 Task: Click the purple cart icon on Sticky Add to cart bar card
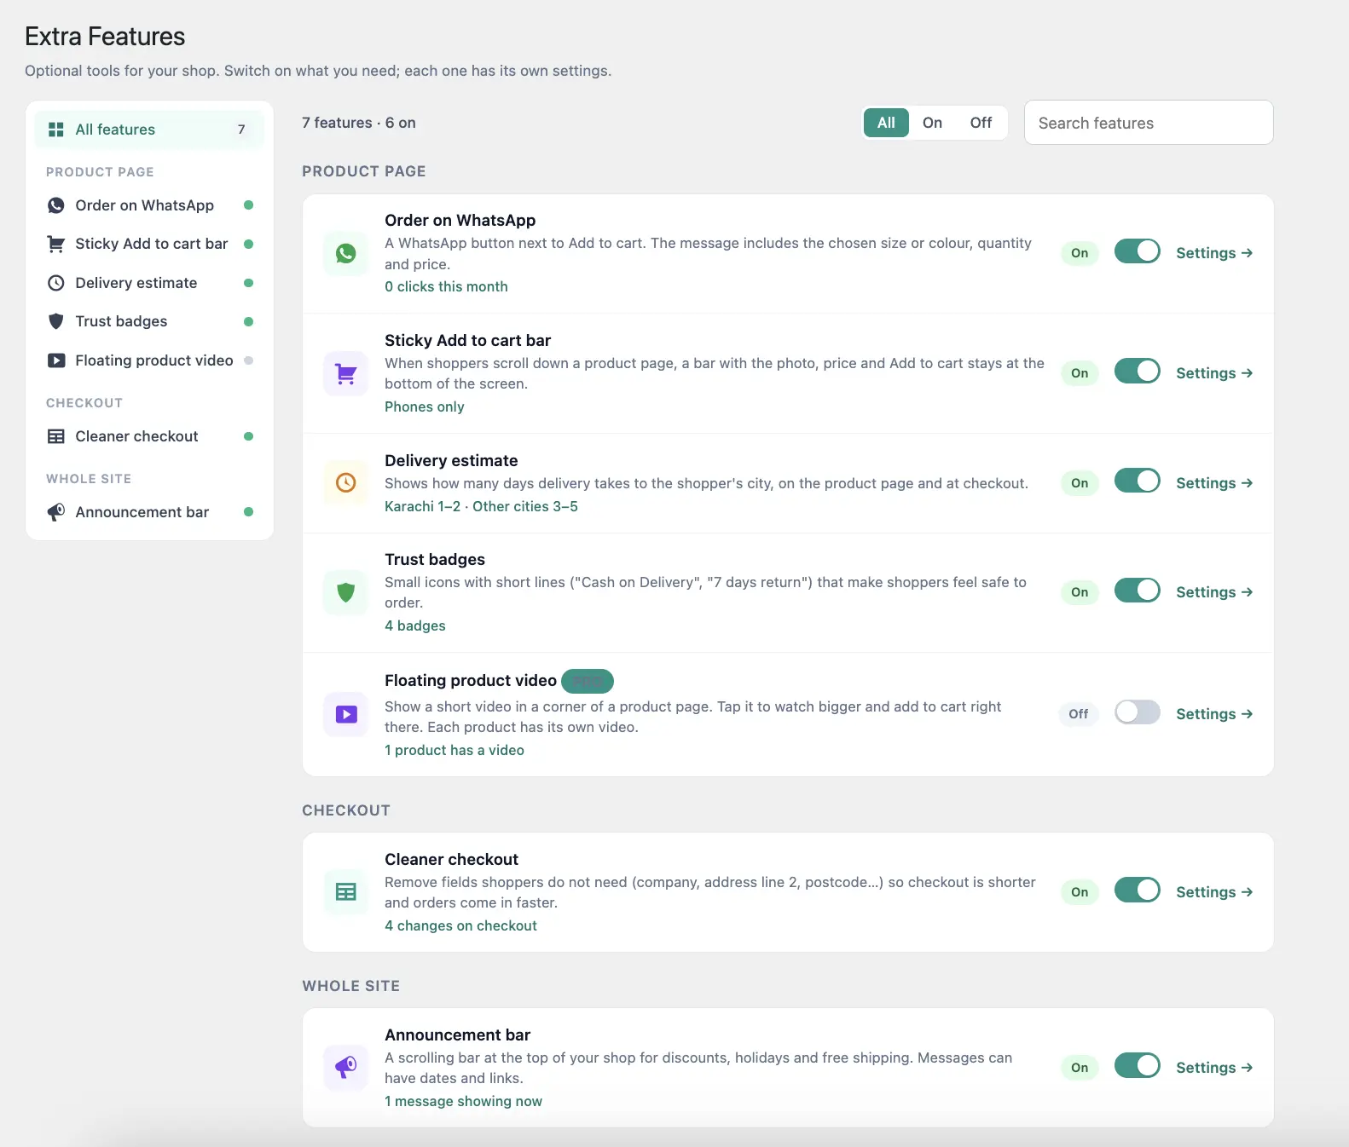point(346,373)
